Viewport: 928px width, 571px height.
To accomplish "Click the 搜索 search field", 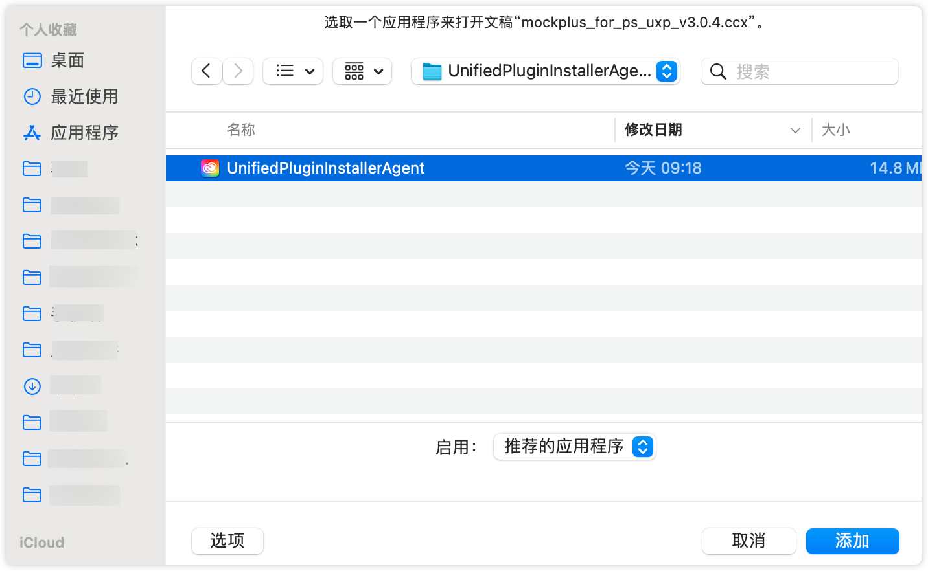I will [800, 71].
